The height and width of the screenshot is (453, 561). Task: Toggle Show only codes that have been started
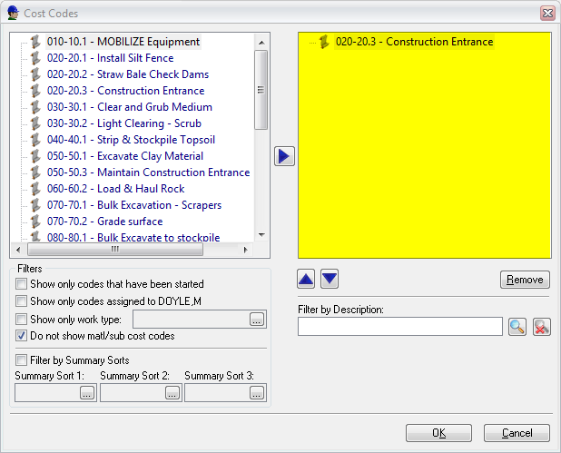click(21, 284)
